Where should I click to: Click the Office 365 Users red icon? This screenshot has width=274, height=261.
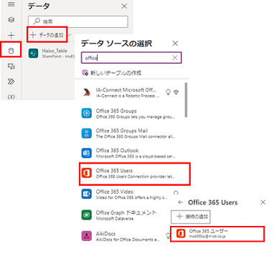click(x=86, y=173)
